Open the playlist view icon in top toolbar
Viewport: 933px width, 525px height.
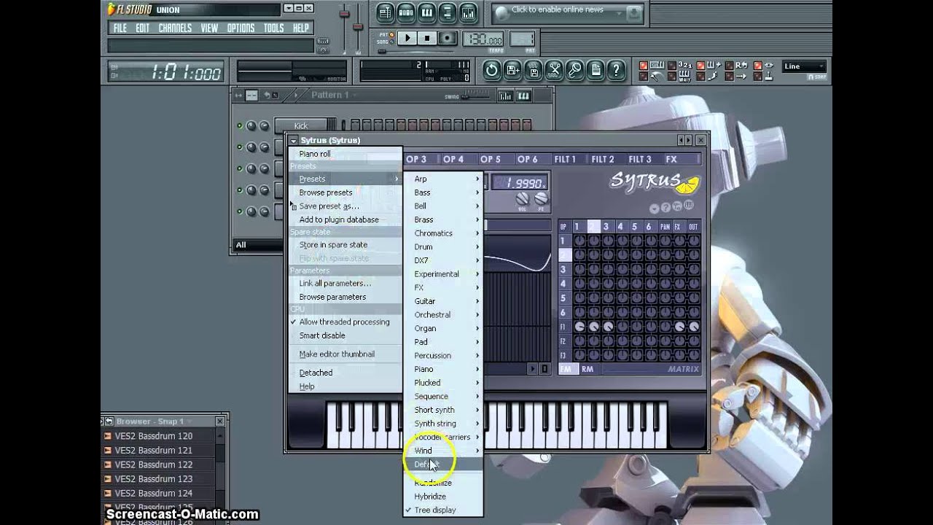[386, 12]
